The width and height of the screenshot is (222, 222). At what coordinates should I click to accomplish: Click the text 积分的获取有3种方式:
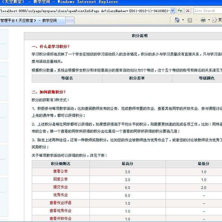point(50,100)
